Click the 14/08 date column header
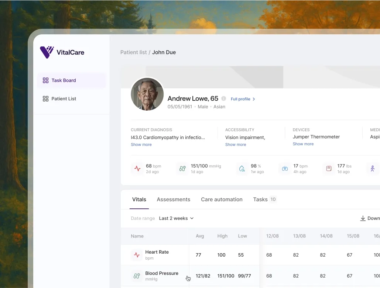This screenshot has width=380, height=288. pyautogui.click(x=326, y=236)
